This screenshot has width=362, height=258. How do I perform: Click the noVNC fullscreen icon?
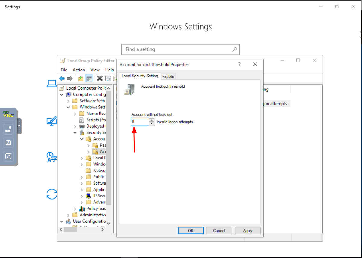(8, 156)
